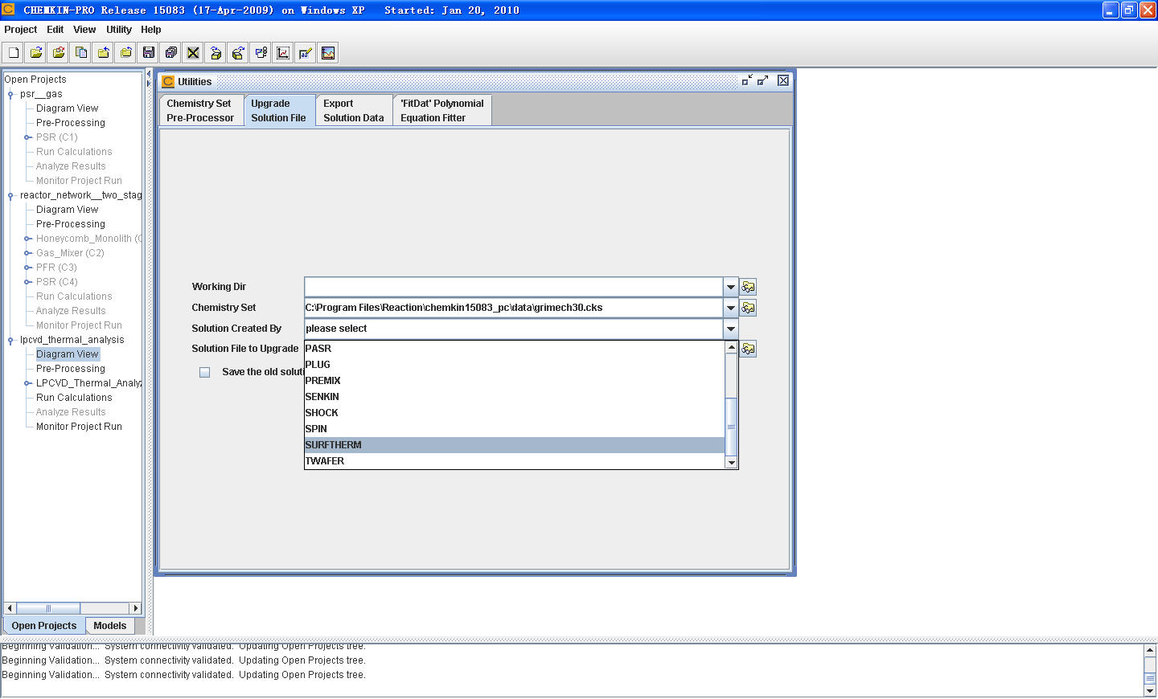The image size is (1158, 699).
Task: Click the open folder icon with red arrow
Action: 59,53
